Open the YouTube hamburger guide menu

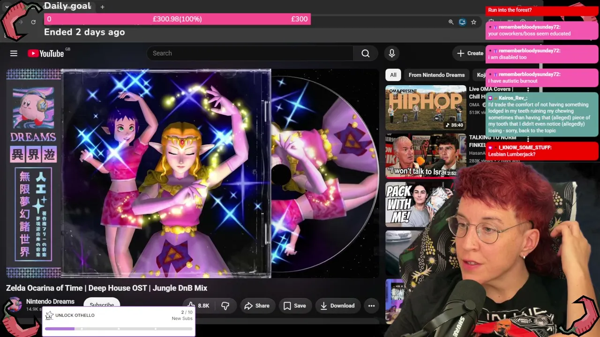point(14,53)
